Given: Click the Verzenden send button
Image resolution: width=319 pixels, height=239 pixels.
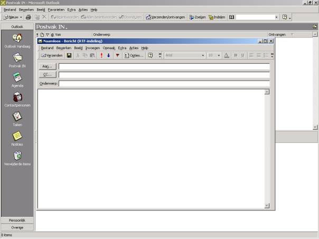Looking at the screenshot, I should tap(52, 55).
